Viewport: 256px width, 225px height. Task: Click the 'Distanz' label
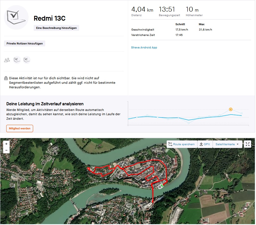coord(137,15)
